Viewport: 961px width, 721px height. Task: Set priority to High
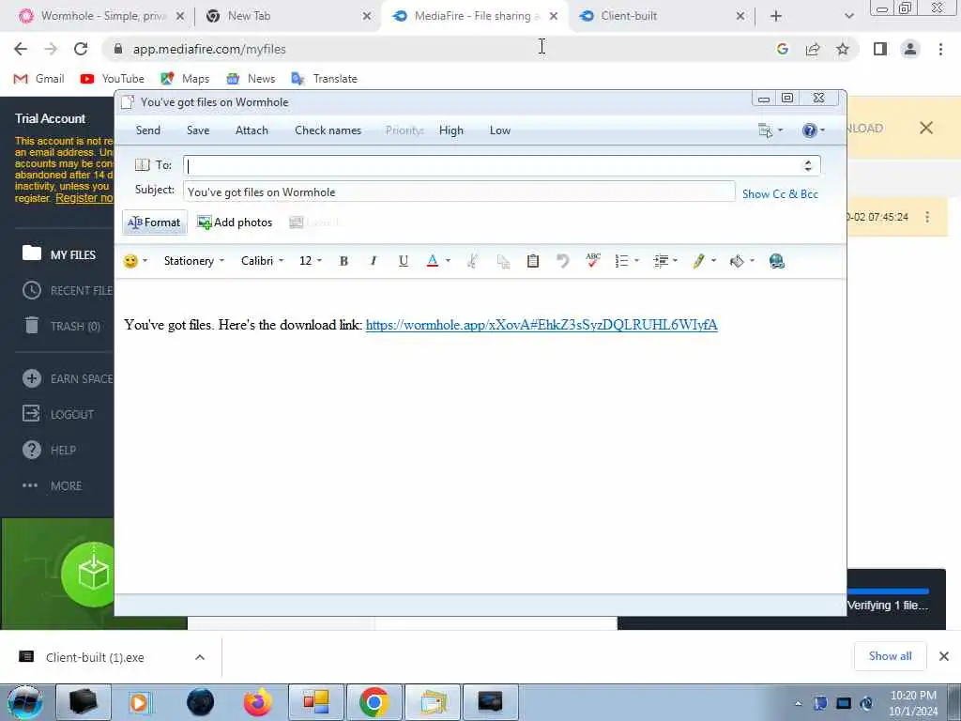[451, 130]
